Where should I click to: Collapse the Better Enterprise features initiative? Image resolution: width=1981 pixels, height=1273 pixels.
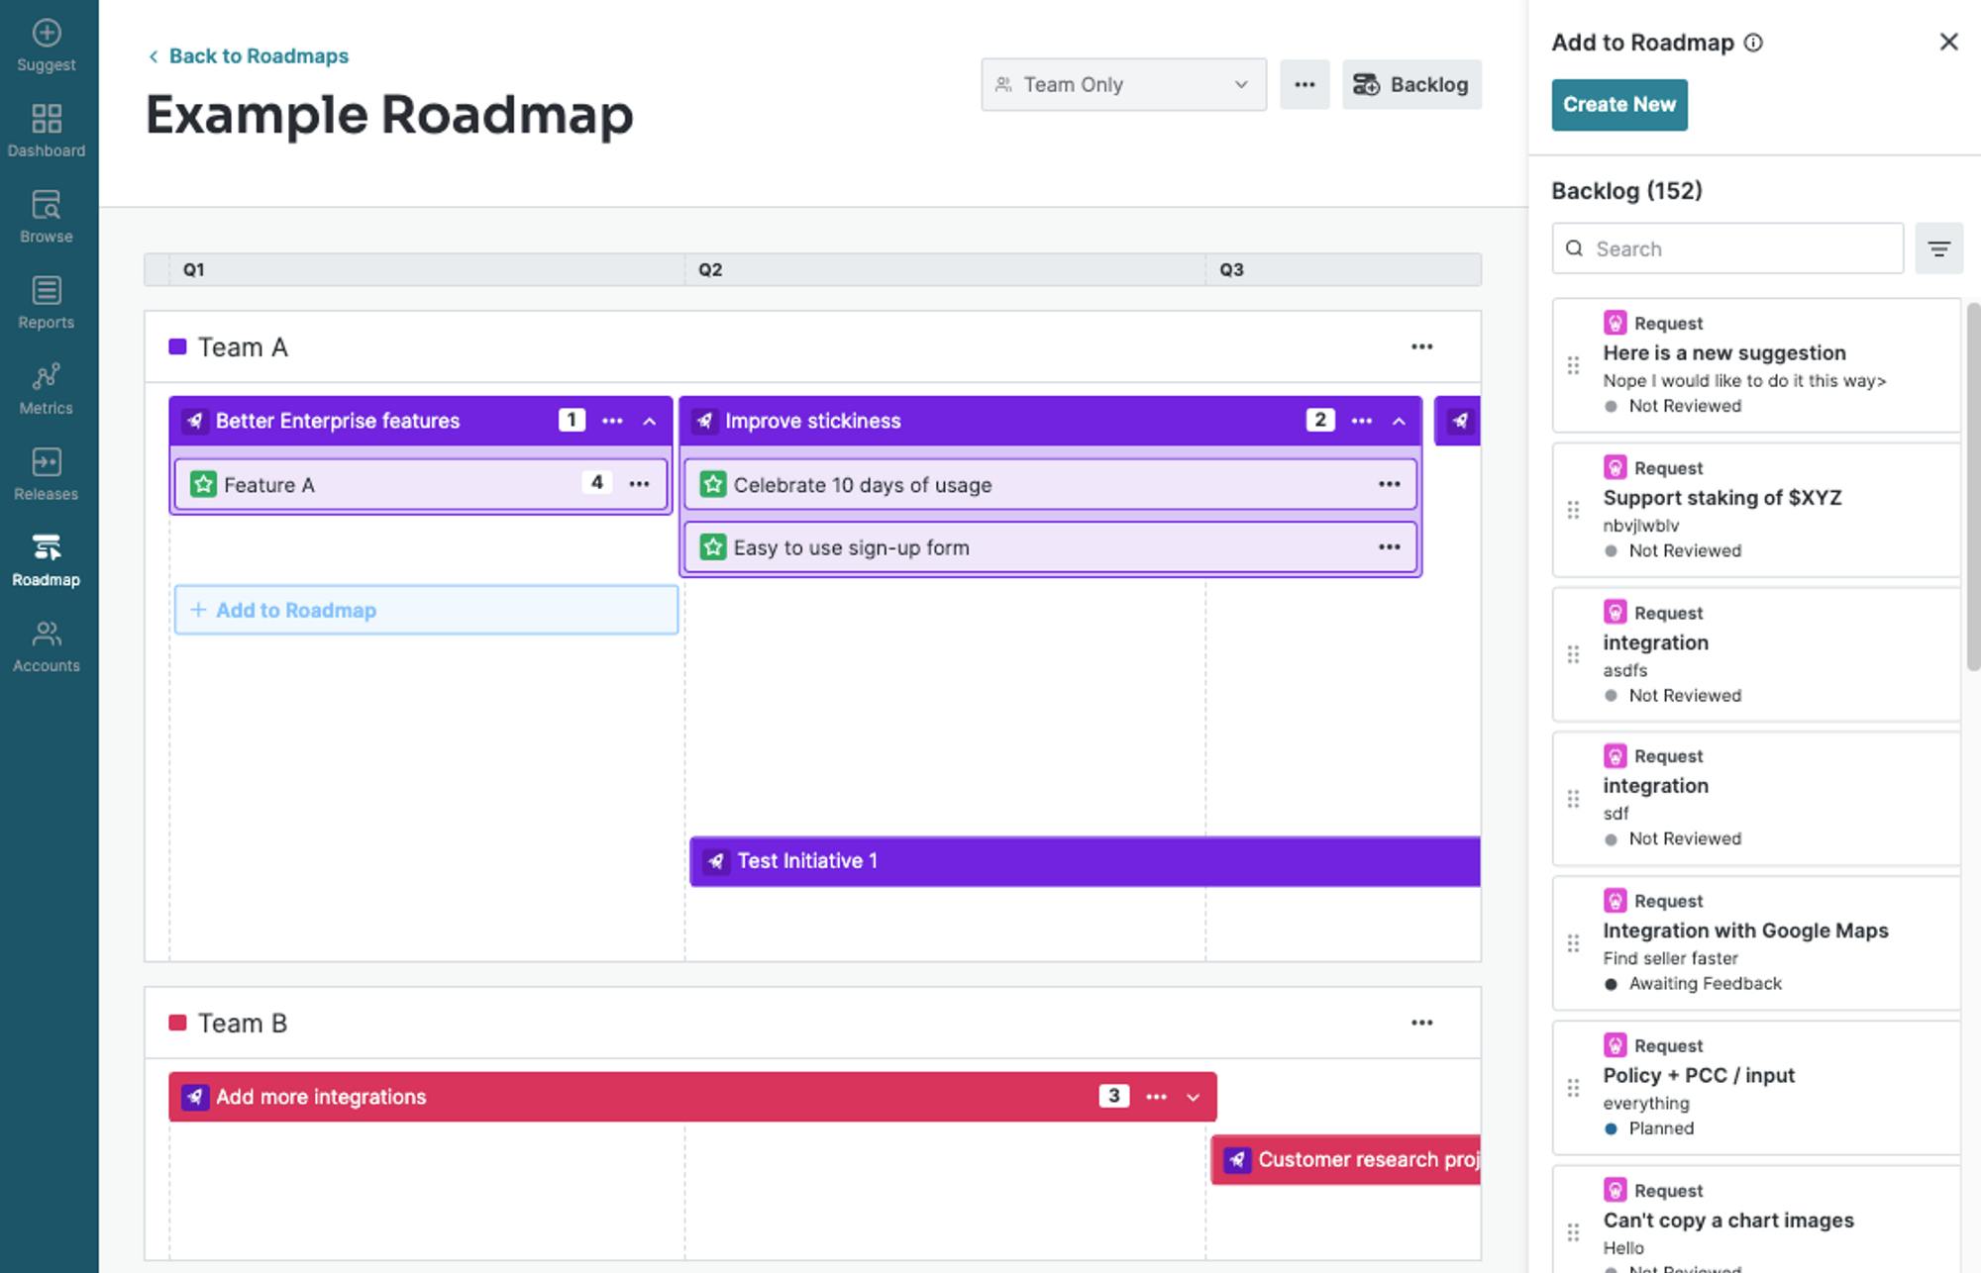[x=650, y=421]
